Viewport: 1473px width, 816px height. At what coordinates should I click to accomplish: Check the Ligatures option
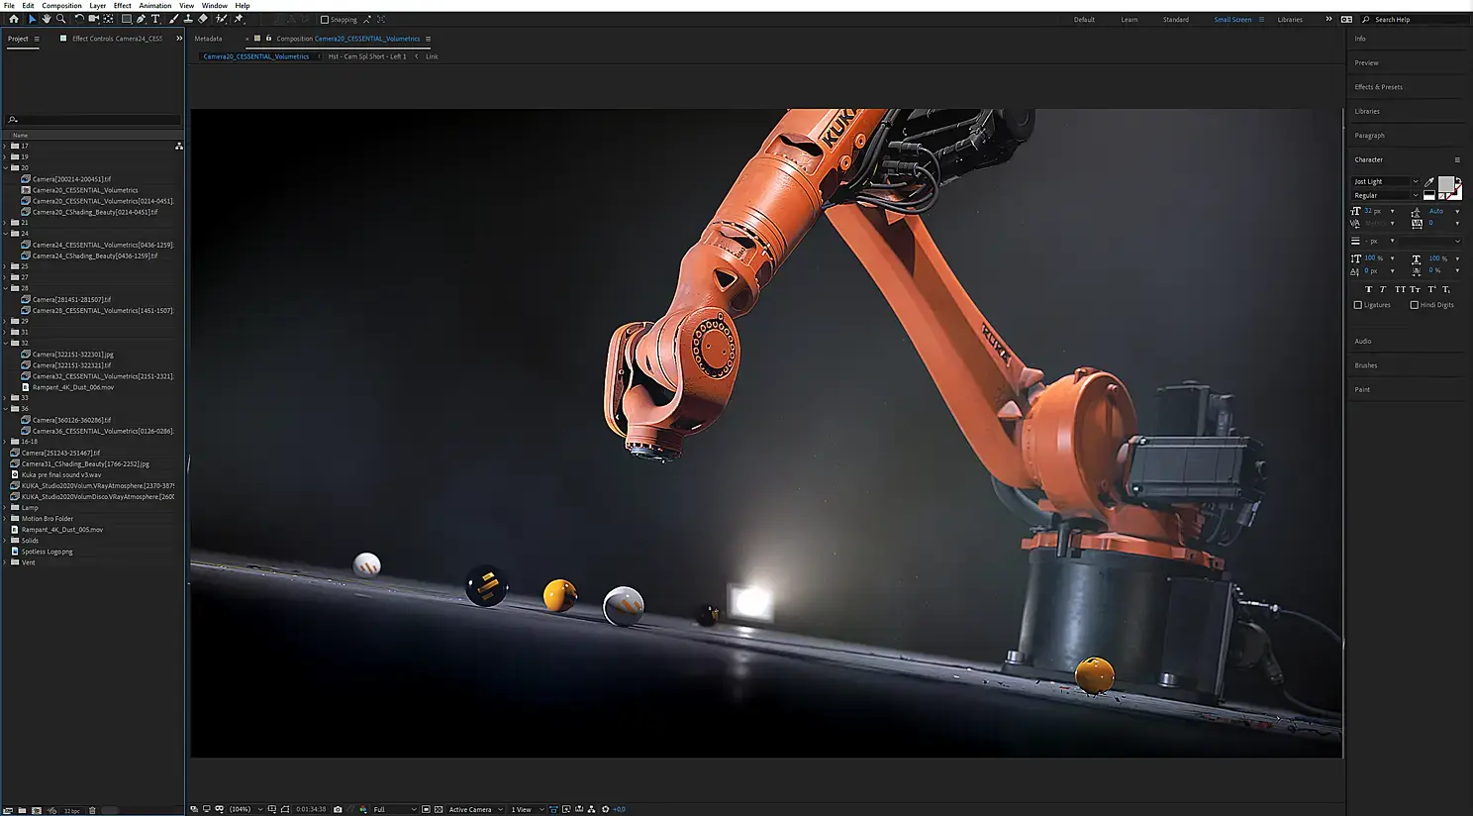[1358, 305]
